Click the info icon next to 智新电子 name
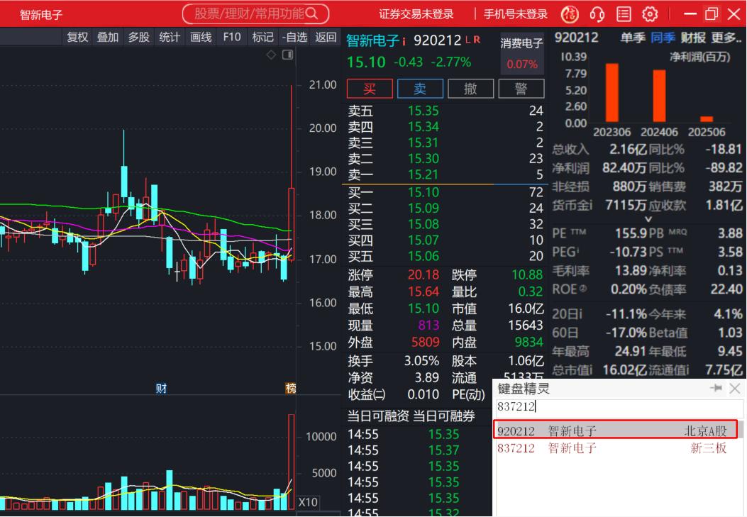The image size is (747, 517). [404, 42]
